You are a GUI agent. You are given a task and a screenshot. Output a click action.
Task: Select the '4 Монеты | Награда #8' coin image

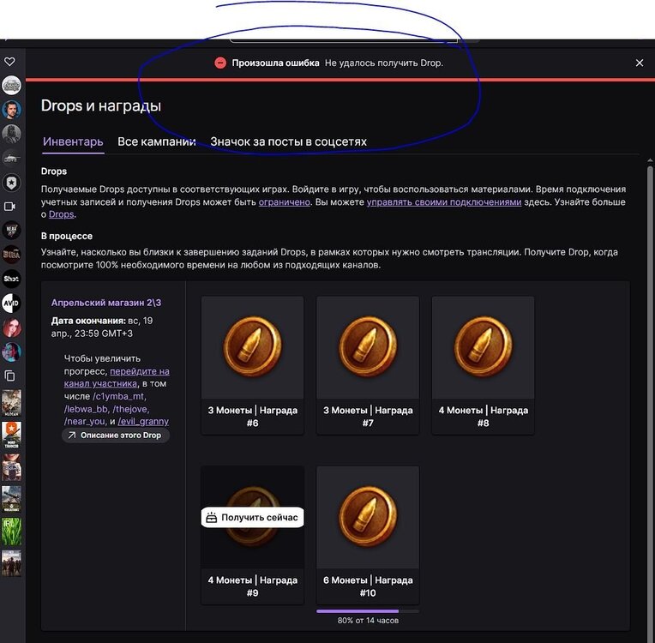pos(483,347)
